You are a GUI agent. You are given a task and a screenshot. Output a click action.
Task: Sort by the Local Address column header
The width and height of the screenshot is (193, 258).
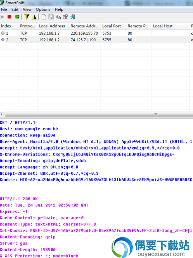pos(53,26)
